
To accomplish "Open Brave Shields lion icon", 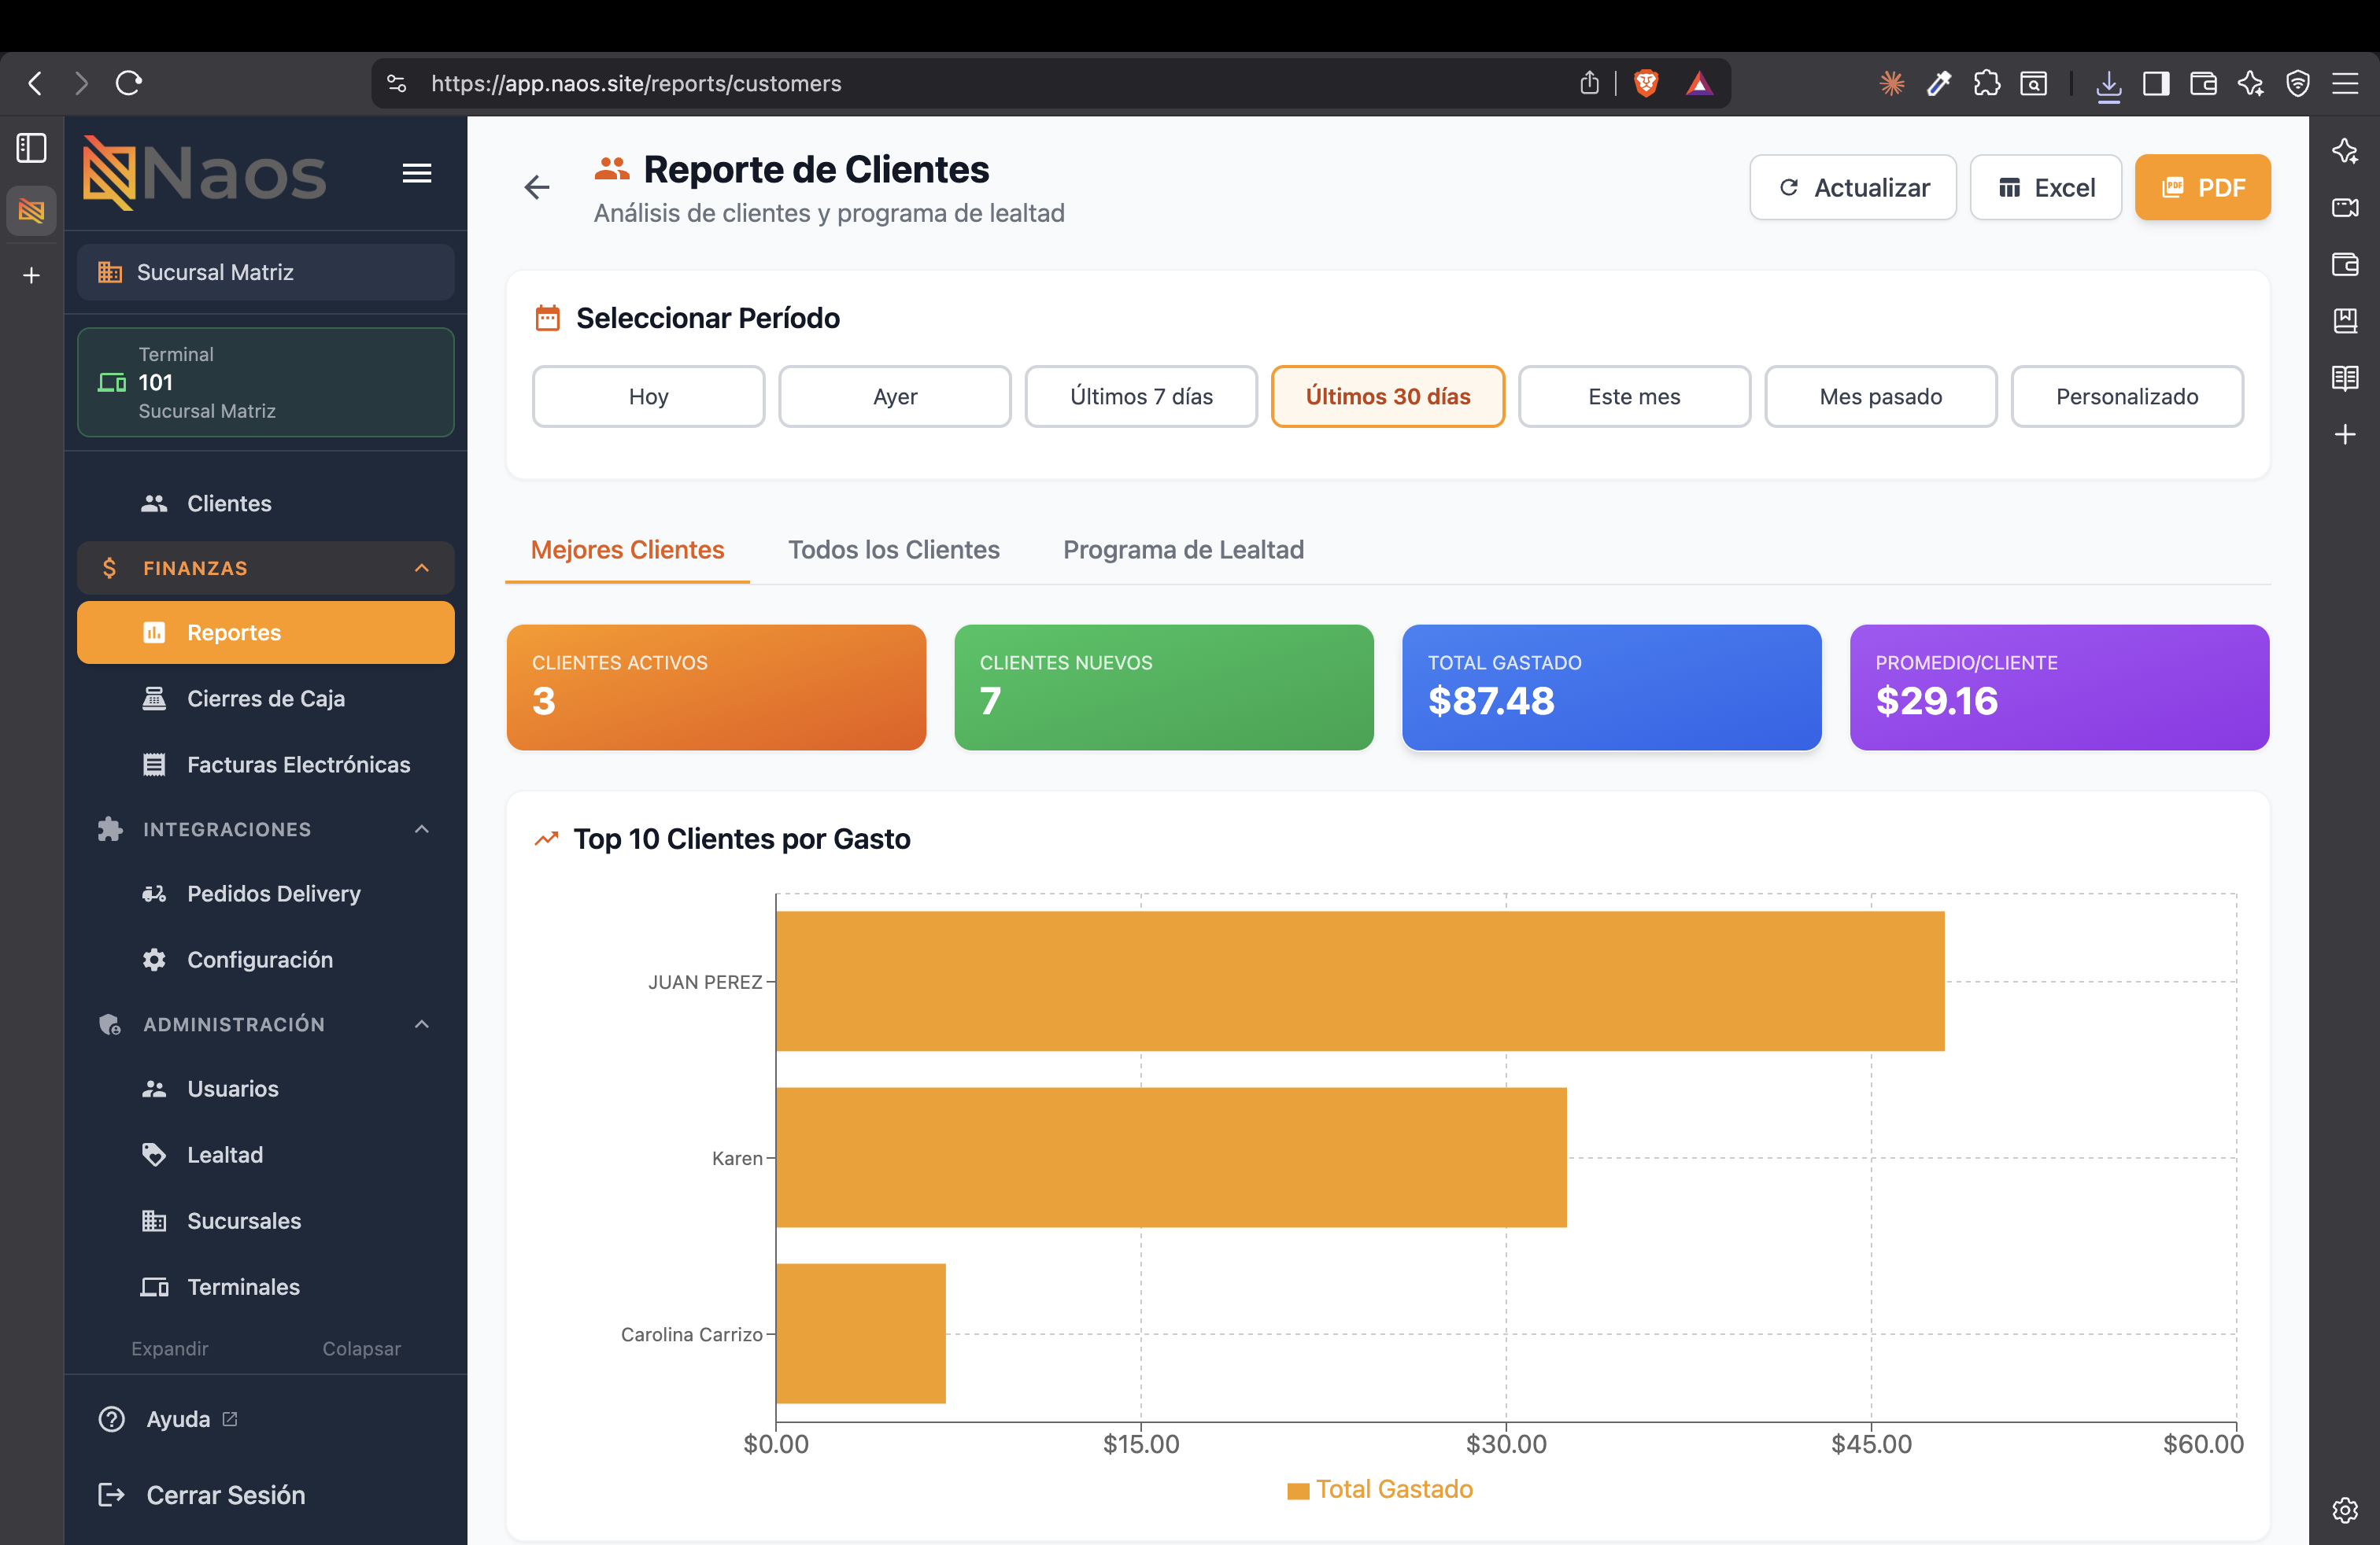I will (1646, 83).
